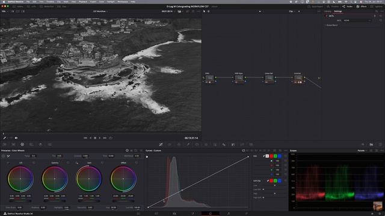The width and height of the screenshot is (385, 216).
Task: Open the Sizing palette
Action: [242, 145]
